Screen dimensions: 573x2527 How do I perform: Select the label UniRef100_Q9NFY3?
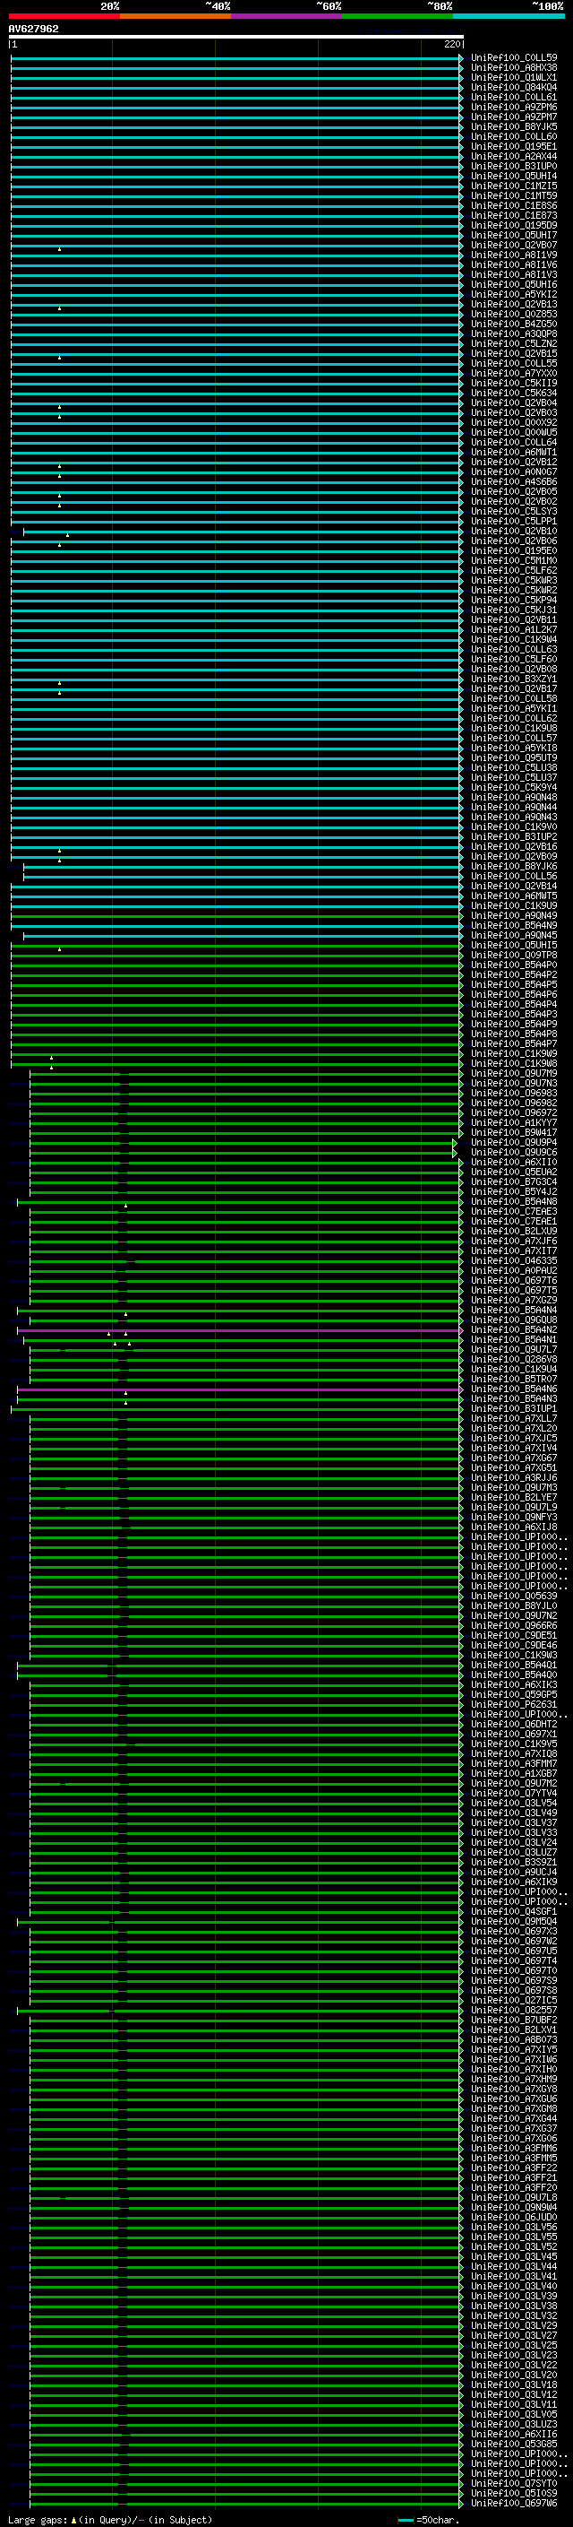[514, 1518]
